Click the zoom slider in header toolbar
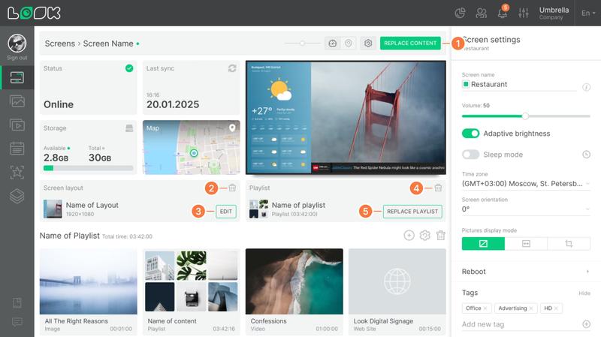601x337 pixels. pyautogui.click(x=303, y=44)
